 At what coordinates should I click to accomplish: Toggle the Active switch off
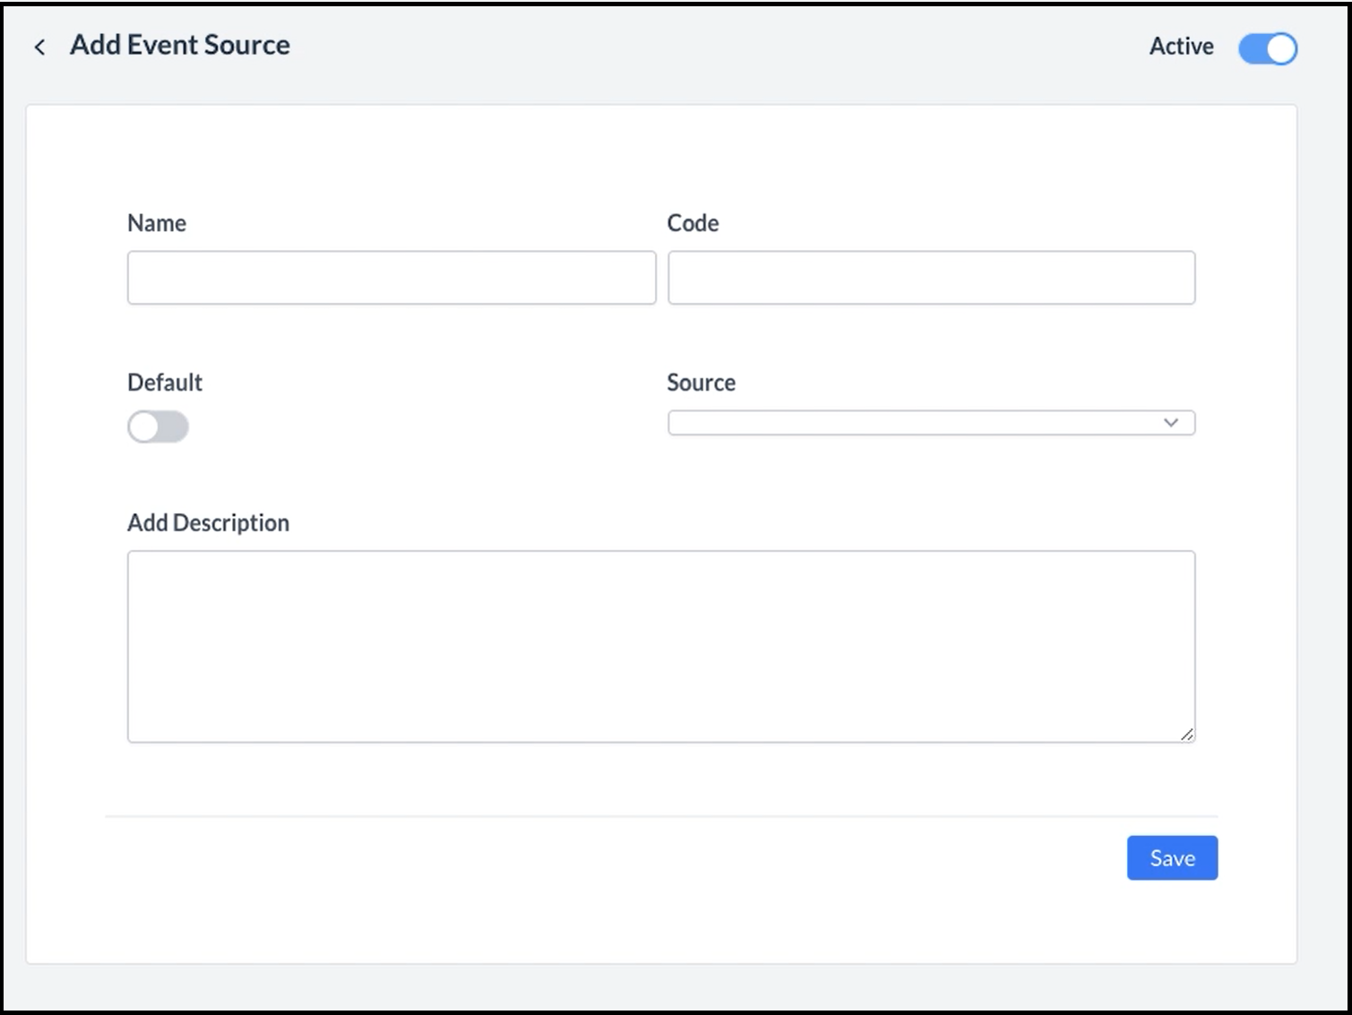tap(1267, 48)
